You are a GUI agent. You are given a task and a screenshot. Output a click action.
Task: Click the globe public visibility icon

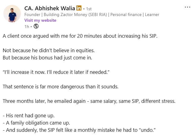click(x=36, y=26)
